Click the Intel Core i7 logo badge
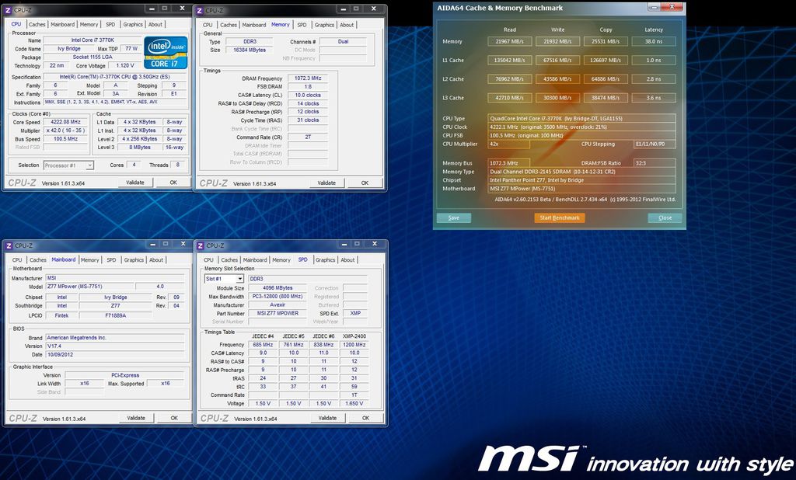 [166, 52]
